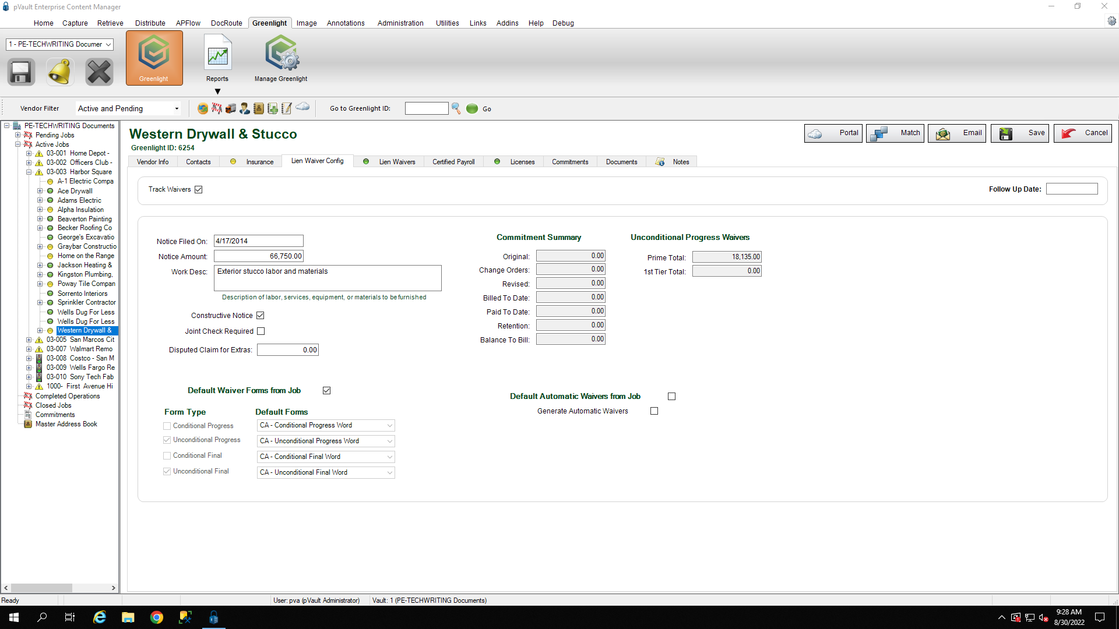Open the Reports panel
This screenshot has width=1119, height=629.
(217, 57)
